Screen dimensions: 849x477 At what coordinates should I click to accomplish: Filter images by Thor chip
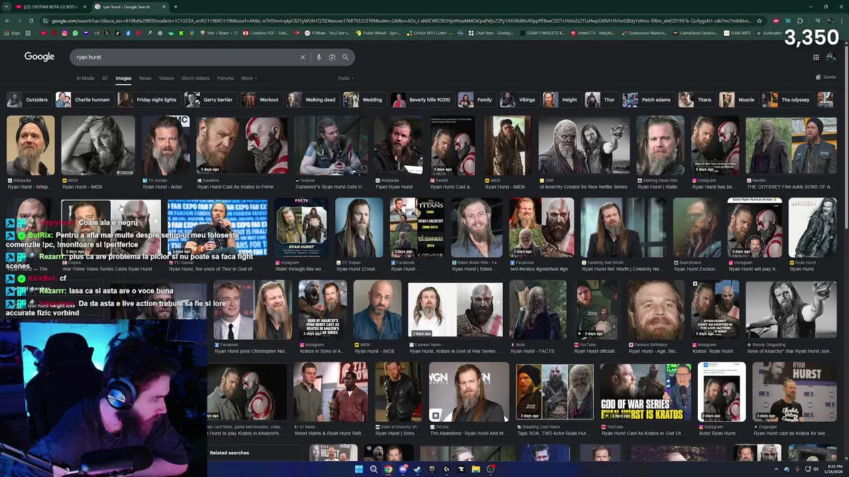pyautogui.click(x=601, y=99)
